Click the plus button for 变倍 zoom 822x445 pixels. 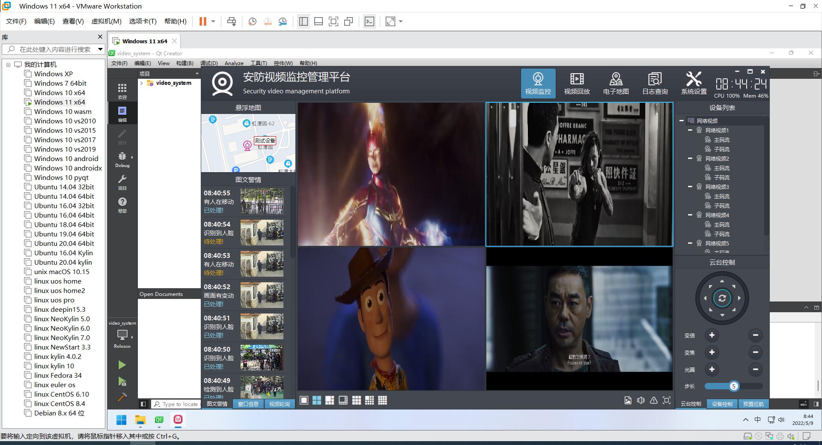click(x=712, y=335)
